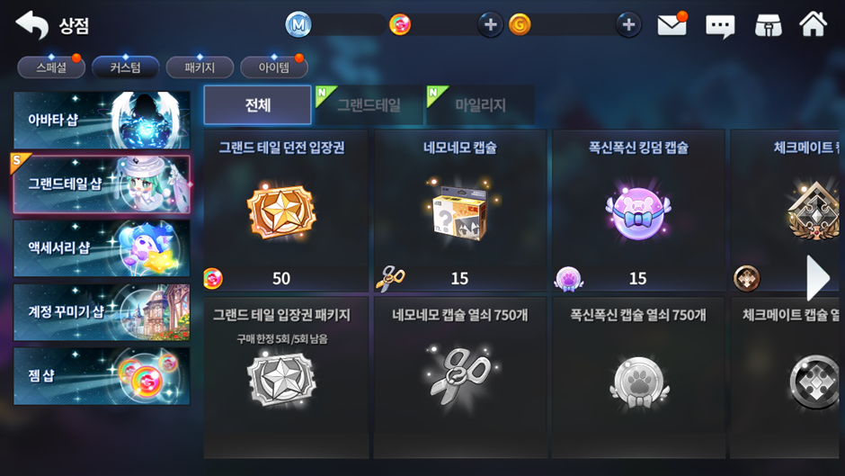Open the mailbox envelope icon
The image size is (845, 476).
pyautogui.click(x=672, y=25)
